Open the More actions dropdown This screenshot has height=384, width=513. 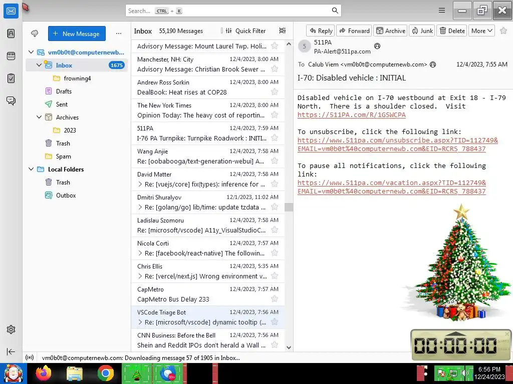point(481,30)
